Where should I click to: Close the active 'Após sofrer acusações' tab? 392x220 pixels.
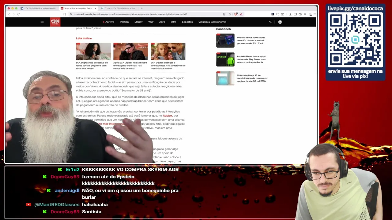click(x=96, y=8)
